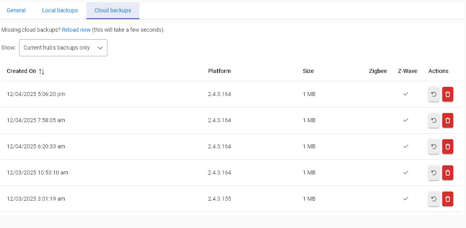The width and height of the screenshot is (466, 228).
Task: Restore the 12/04/2025 7:58:05 am backup
Action: click(434, 121)
